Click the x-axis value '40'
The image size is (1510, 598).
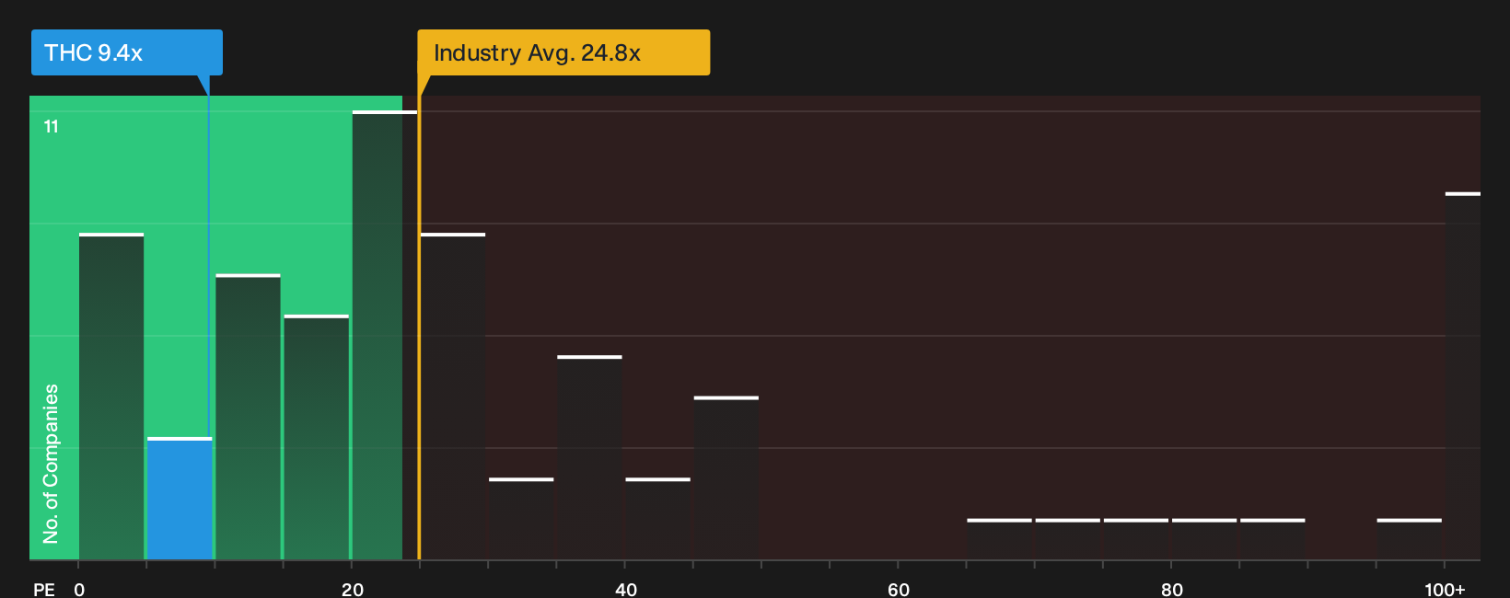click(626, 589)
